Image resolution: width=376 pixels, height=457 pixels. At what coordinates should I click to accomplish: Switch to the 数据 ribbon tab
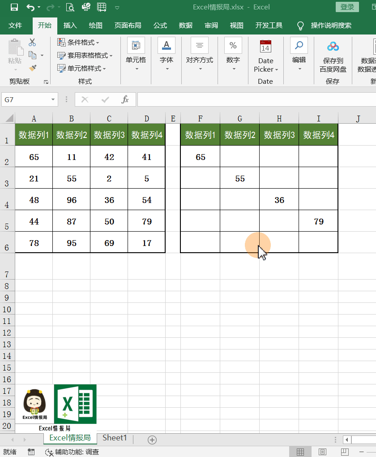[185, 26]
